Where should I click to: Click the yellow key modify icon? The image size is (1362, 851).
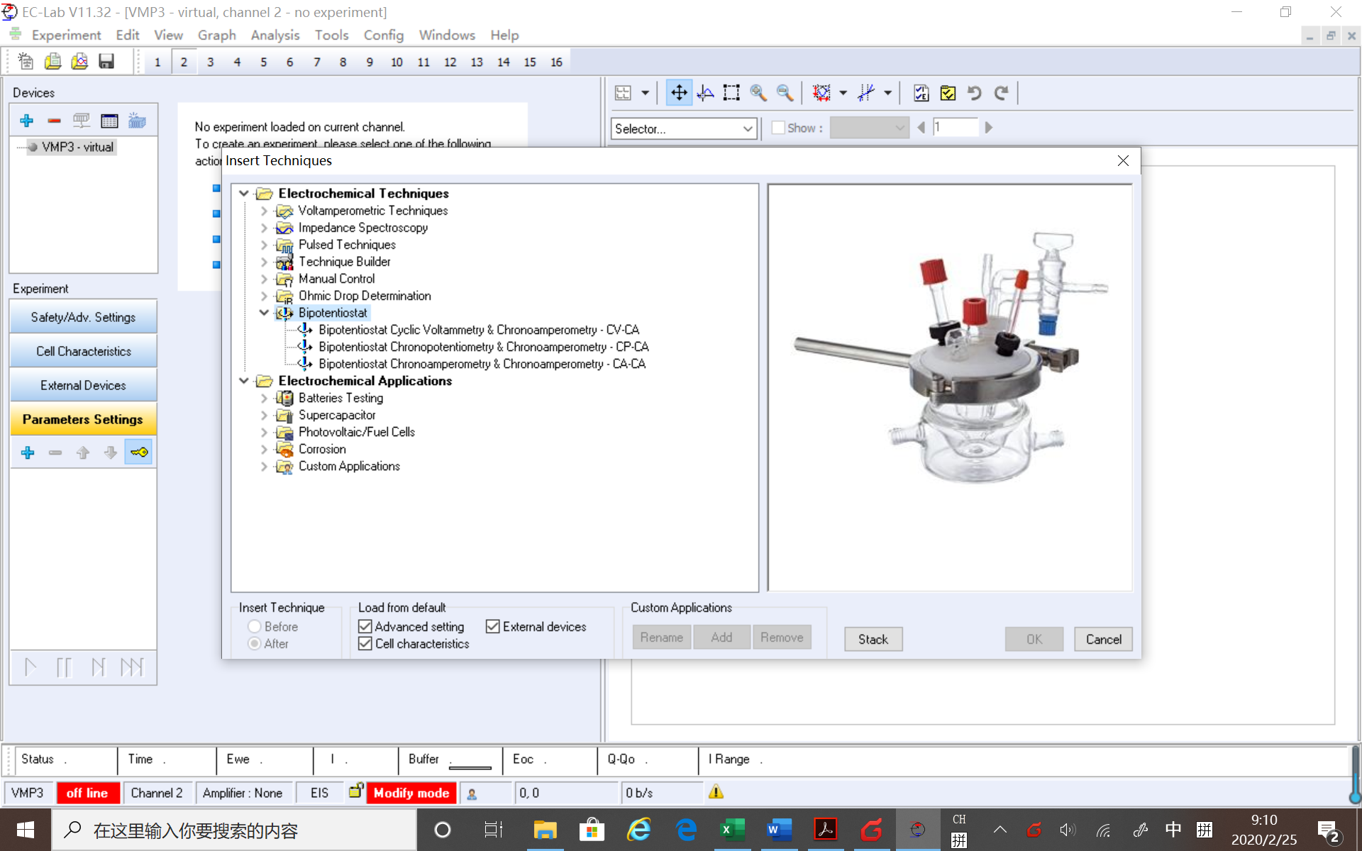pyautogui.click(x=139, y=452)
